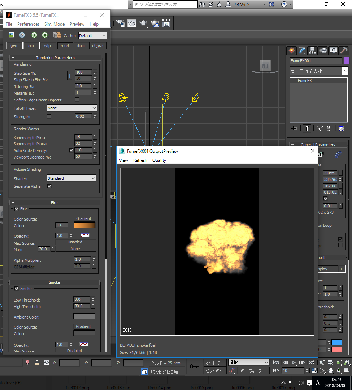Start the FumeFX simulation with the play icon
352x390 pixels.
point(34,35)
